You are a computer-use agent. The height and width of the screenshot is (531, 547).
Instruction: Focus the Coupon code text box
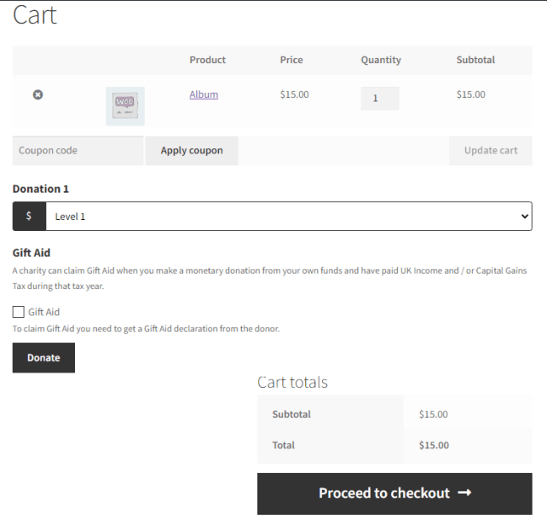point(78,151)
